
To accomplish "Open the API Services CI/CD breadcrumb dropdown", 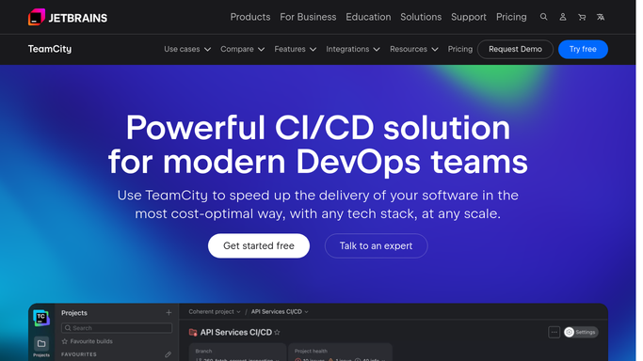I will [280, 312].
